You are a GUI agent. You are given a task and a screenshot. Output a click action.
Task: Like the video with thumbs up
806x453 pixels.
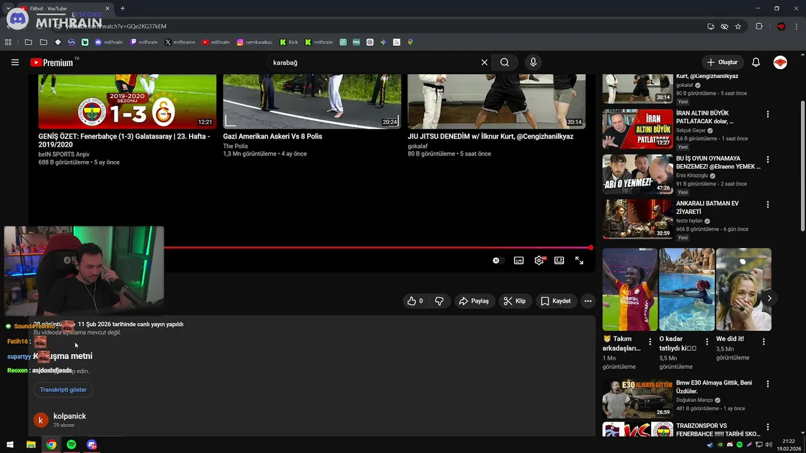tap(416, 301)
